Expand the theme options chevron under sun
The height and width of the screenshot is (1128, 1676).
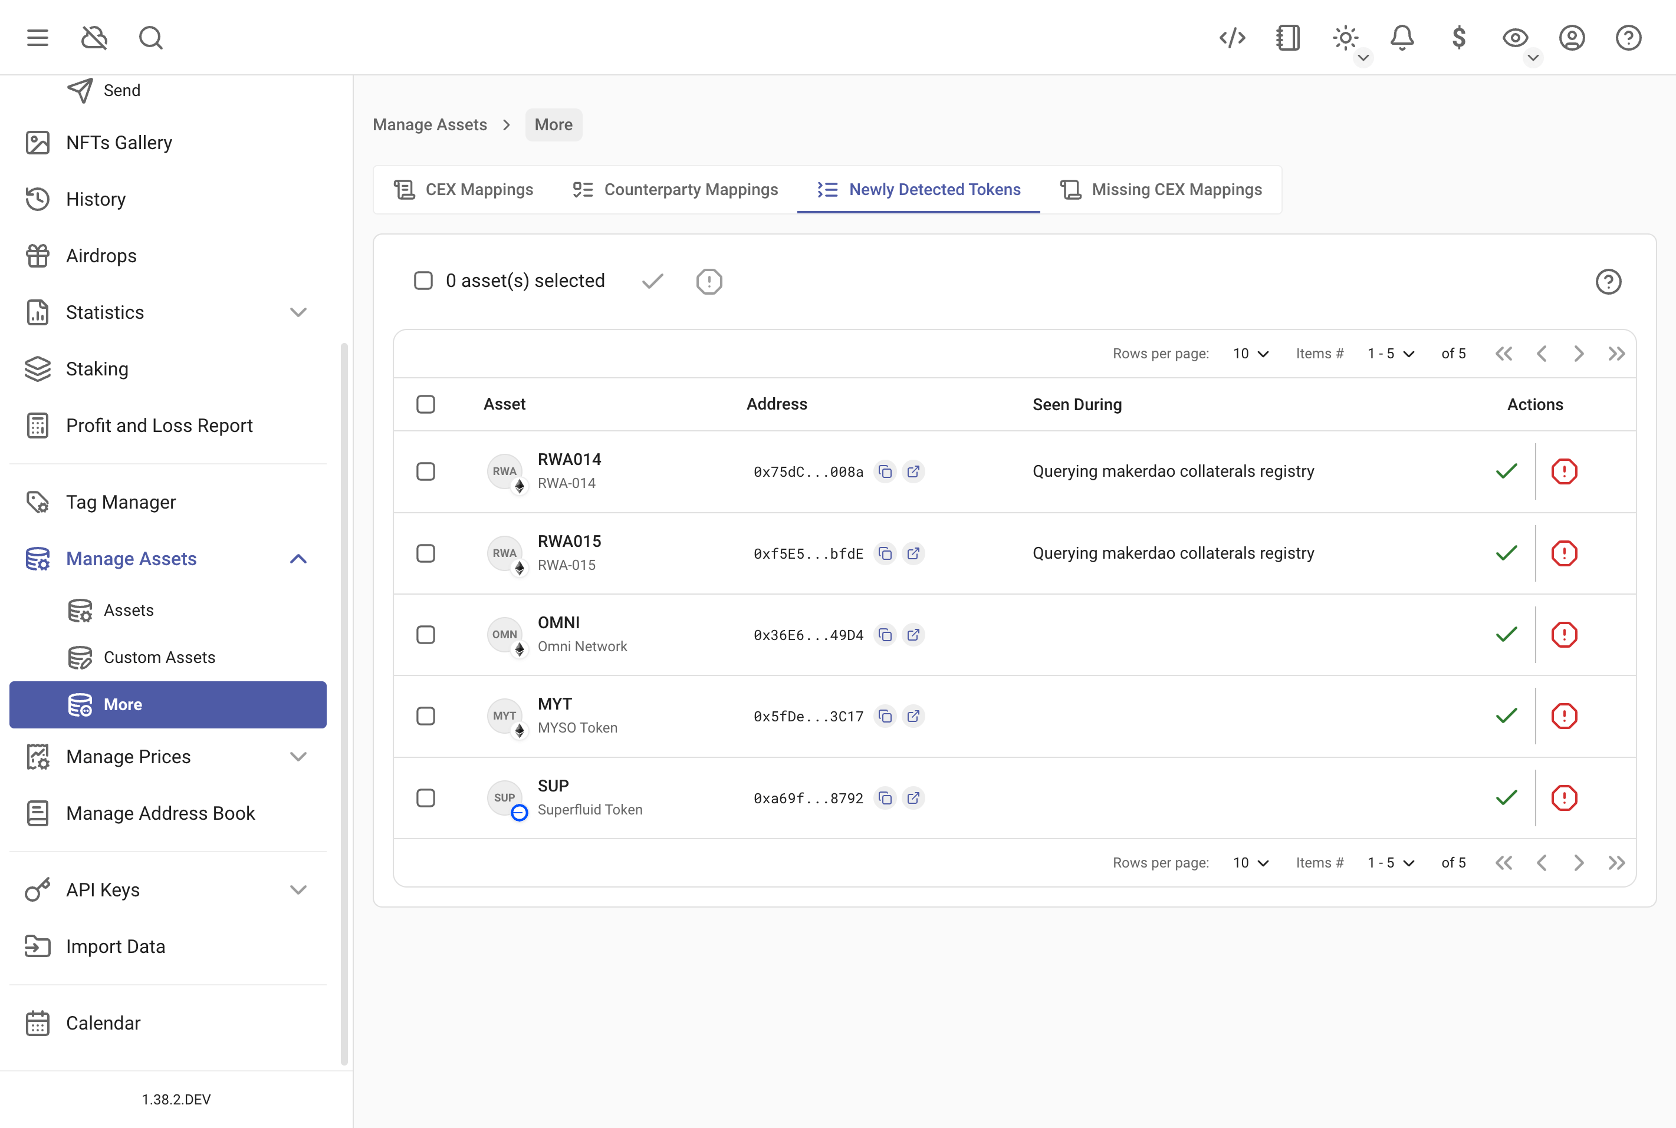pos(1363,58)
